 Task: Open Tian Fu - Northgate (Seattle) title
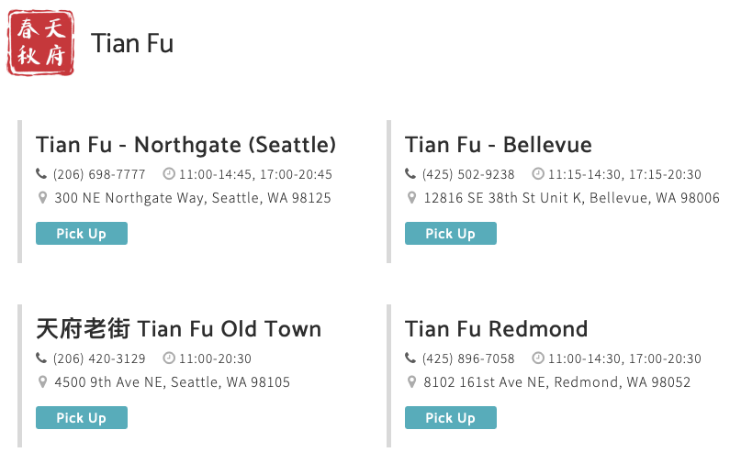click(185, 145)
